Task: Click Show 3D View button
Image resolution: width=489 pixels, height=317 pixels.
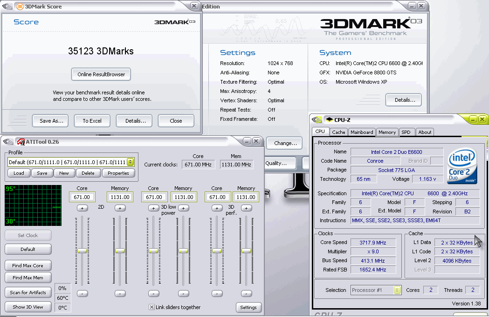Action: coord(28,307)
